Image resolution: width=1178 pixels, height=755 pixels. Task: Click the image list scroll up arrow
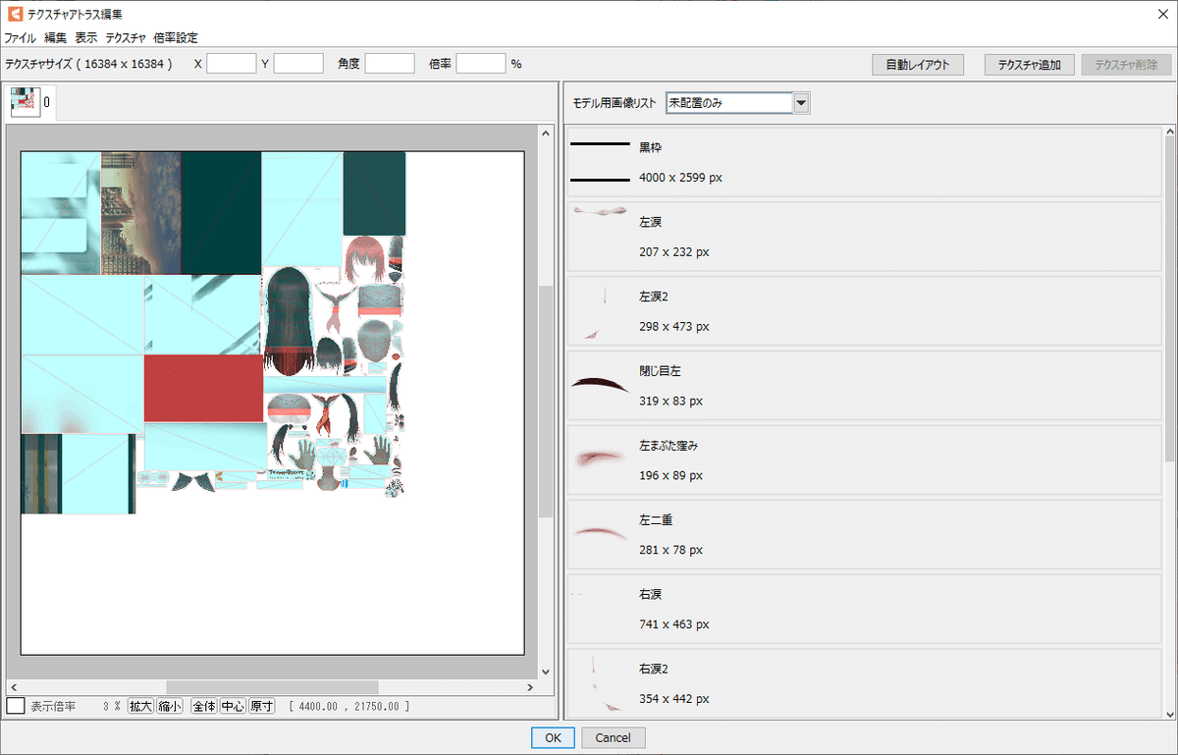[x=1169, y=130]
